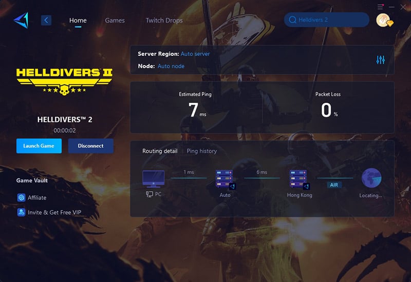Viewport: 411px width, 282px height.
Task: Click the Locating globe icon
Action: [371, 178]
